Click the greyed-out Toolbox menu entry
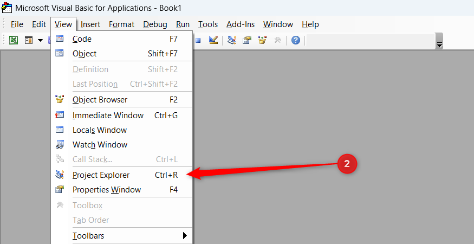474x244 pixels. pyautogui.click(x=122, y=206)
